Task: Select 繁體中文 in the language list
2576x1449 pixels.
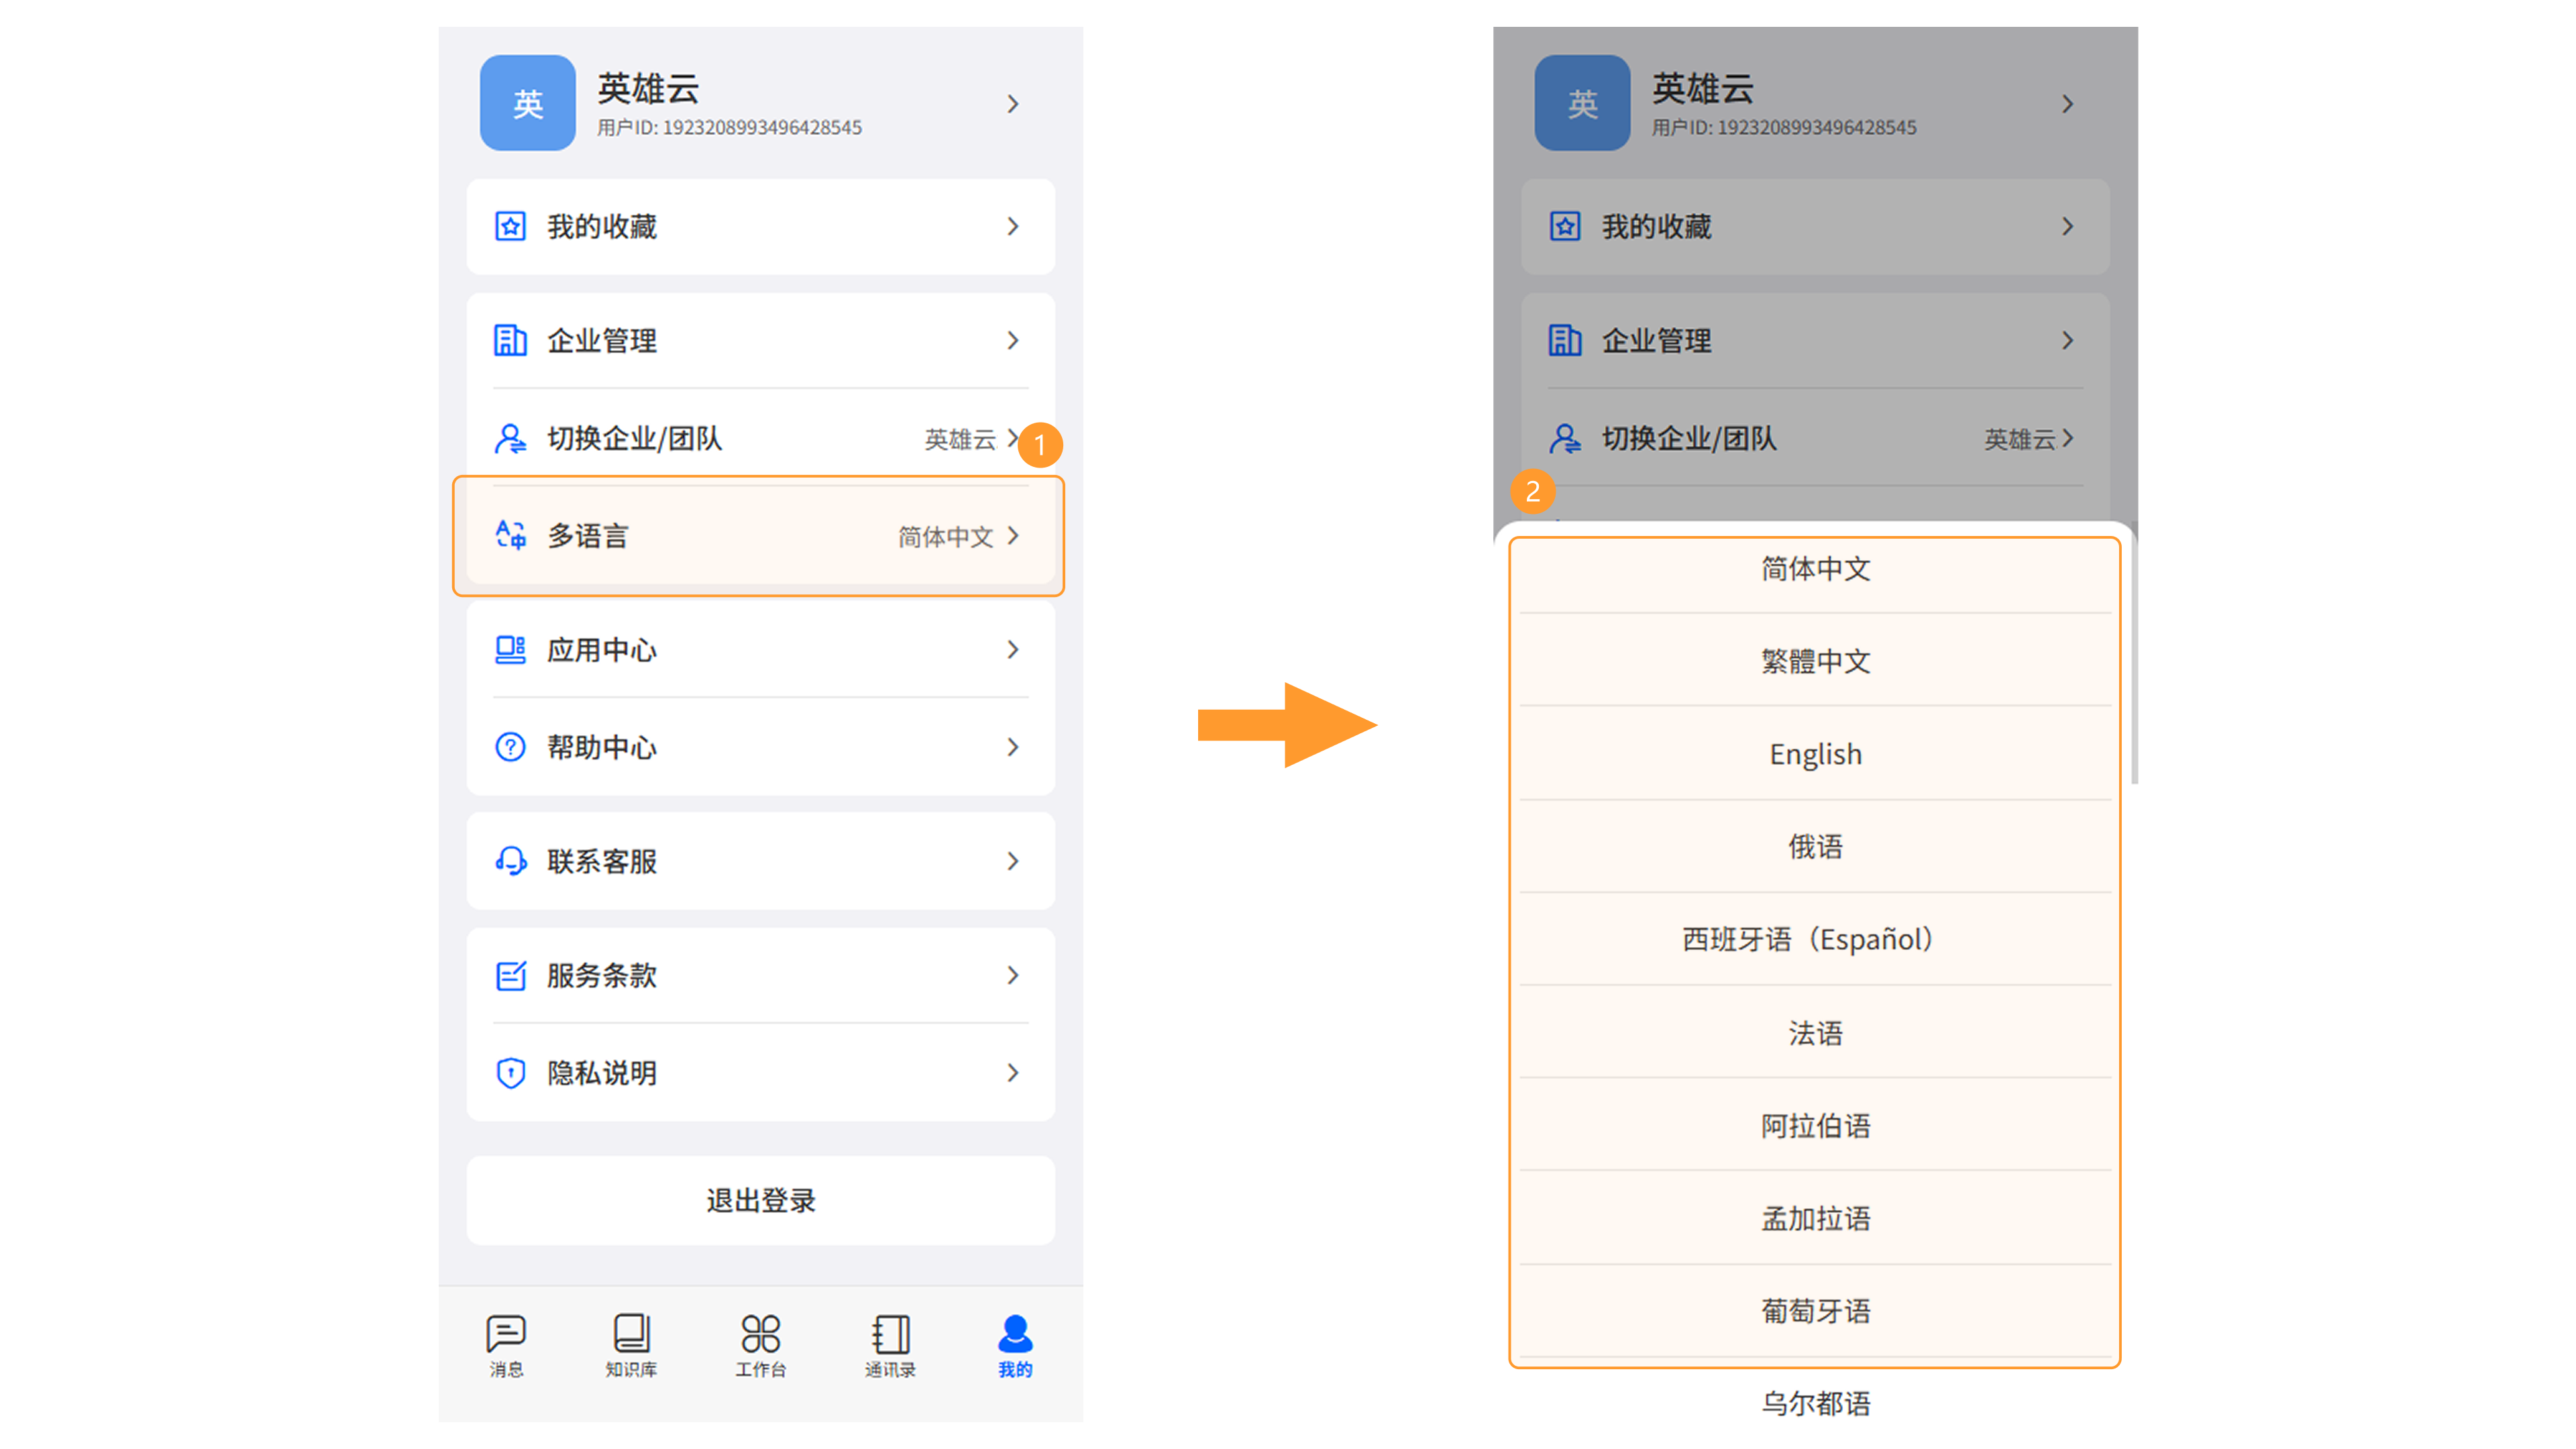Action: coord(1815,661)
